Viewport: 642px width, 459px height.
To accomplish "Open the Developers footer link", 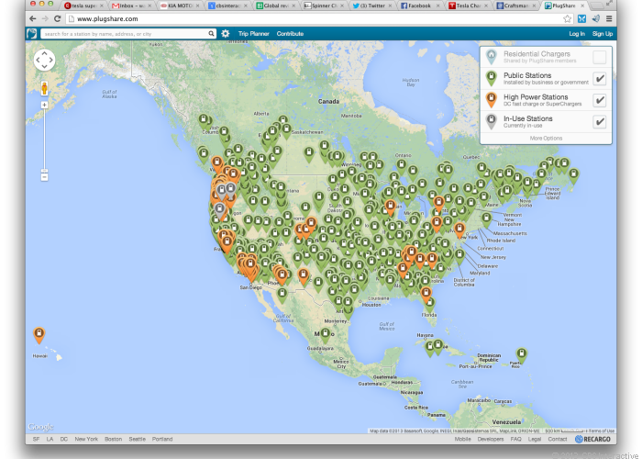I will 491,439.
